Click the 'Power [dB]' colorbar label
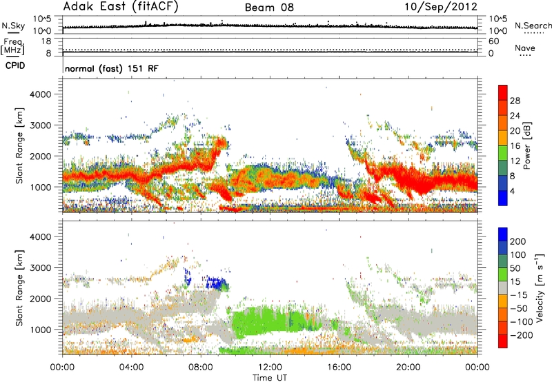The image size is (552, 382). pos(526,145)
